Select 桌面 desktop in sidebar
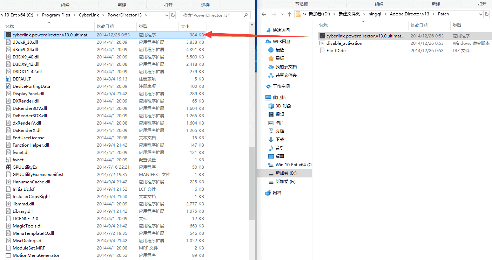This screenshot has height=260, width=492. (x=280, y=156)
